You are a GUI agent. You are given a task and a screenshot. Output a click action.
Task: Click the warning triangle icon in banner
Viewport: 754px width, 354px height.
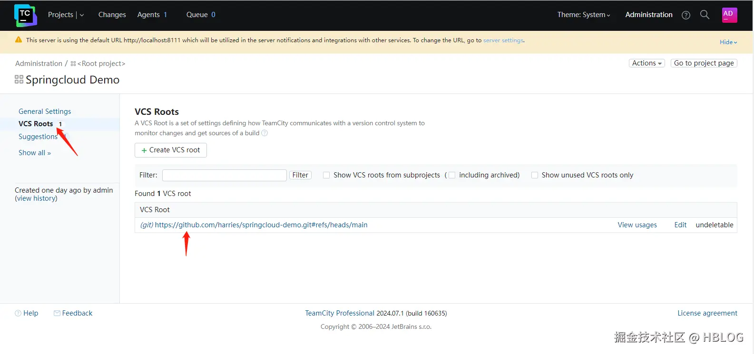point(19,40)
